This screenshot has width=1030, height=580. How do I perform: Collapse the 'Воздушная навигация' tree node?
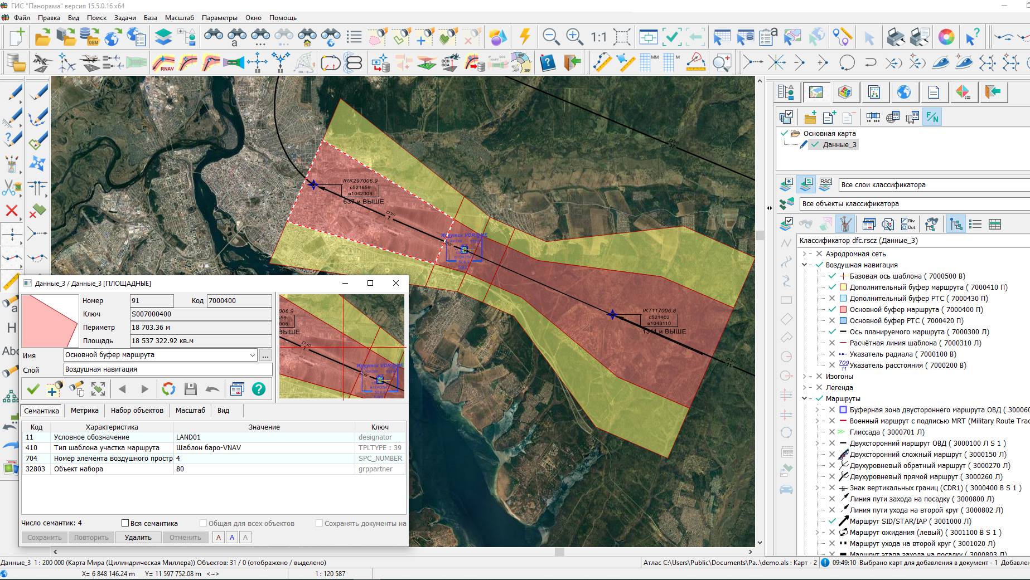point(805,265)
